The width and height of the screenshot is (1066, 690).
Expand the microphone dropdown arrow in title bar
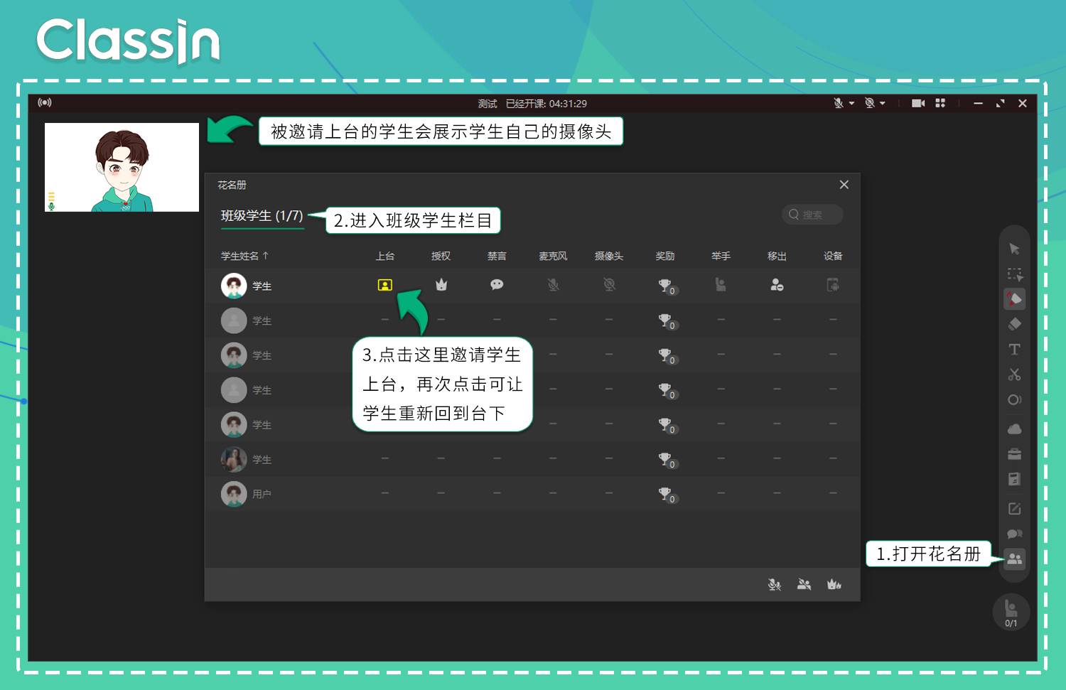click(x=851, y=103)
